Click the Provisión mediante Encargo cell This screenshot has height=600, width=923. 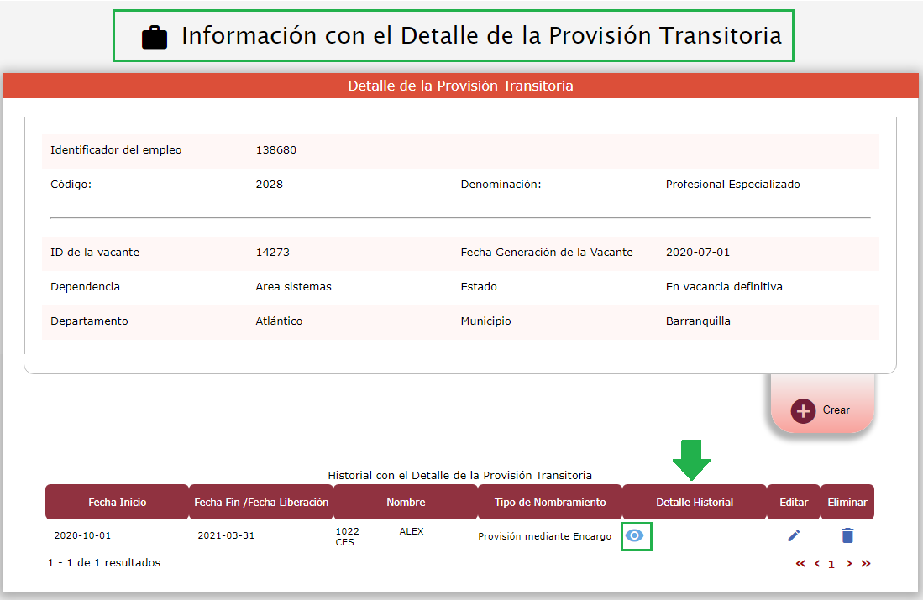pos(544,536)
